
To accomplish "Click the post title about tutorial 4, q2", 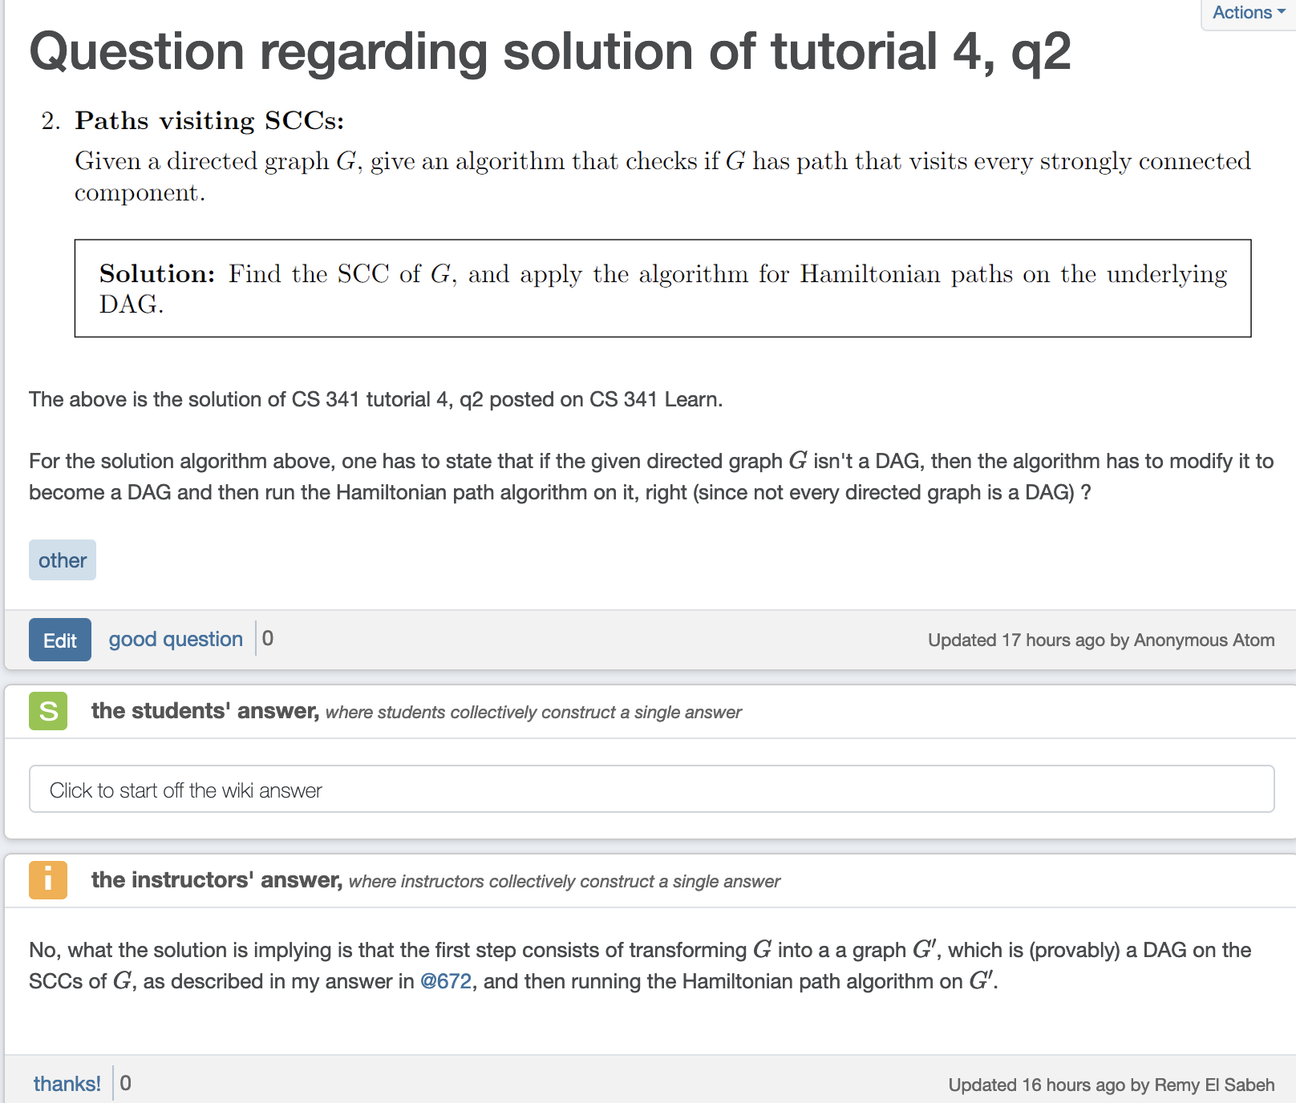I will [x=550, y=51].
